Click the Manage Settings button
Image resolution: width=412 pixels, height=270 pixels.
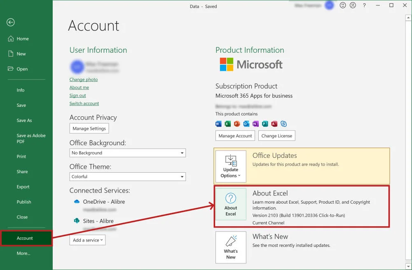[89, 128]
